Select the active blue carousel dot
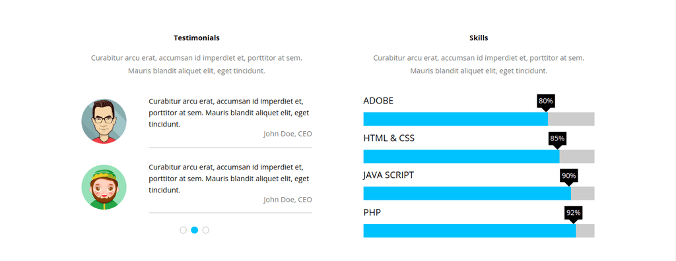The height and width of the screenshot is (261, 676). 195,230
